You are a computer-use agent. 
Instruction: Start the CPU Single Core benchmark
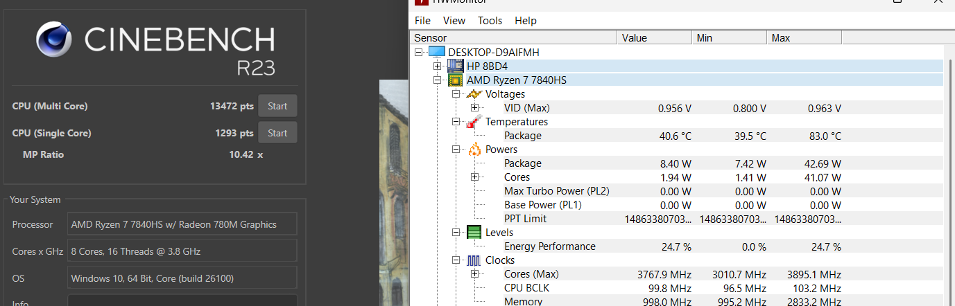(x=277, y=133)
